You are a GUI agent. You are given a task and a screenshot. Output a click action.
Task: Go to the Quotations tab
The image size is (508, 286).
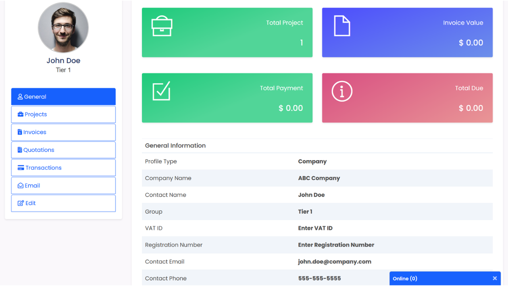click(63, 150)
